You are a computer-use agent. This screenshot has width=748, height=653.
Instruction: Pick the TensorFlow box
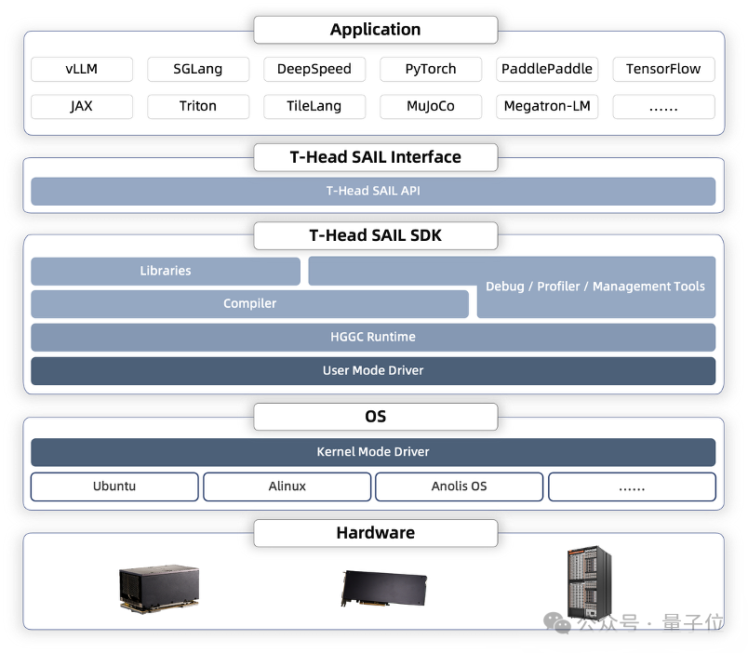click(663, 69)
